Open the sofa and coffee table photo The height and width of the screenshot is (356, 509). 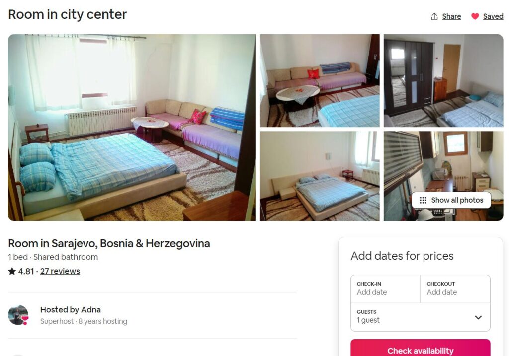pos(320,81)
